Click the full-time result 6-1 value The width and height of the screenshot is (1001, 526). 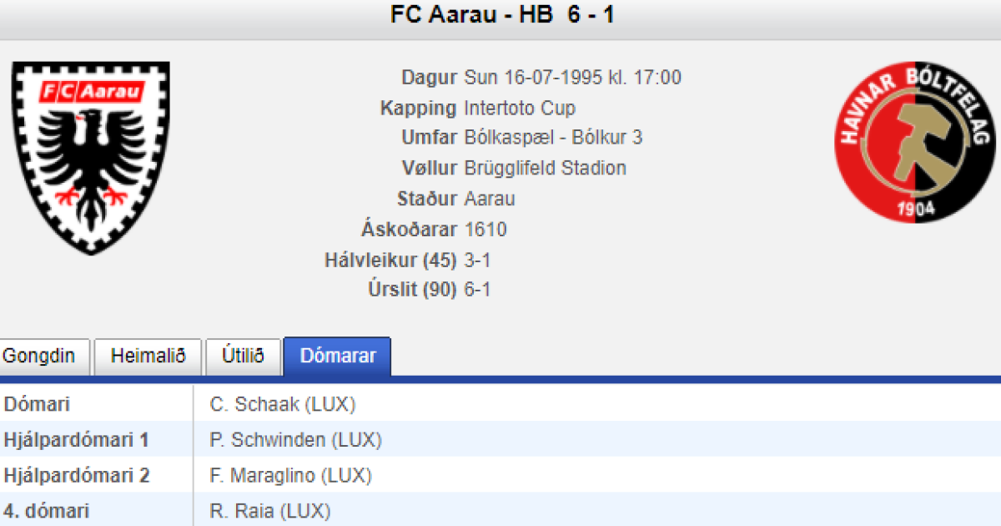tap(478, 290)
